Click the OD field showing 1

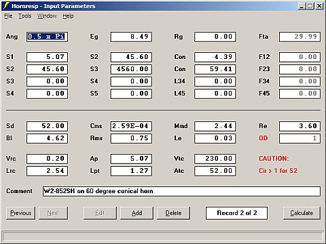(x=300, y=138)
